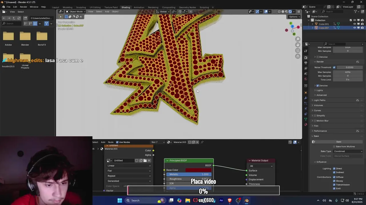Switch to solid viewport shading
The image size is (366, 205).
[283, 12]
